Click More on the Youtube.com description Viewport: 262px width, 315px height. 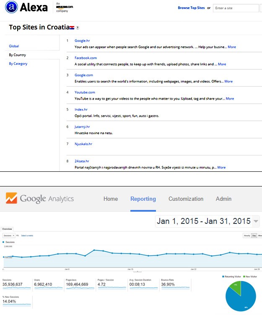pos(230,99)
